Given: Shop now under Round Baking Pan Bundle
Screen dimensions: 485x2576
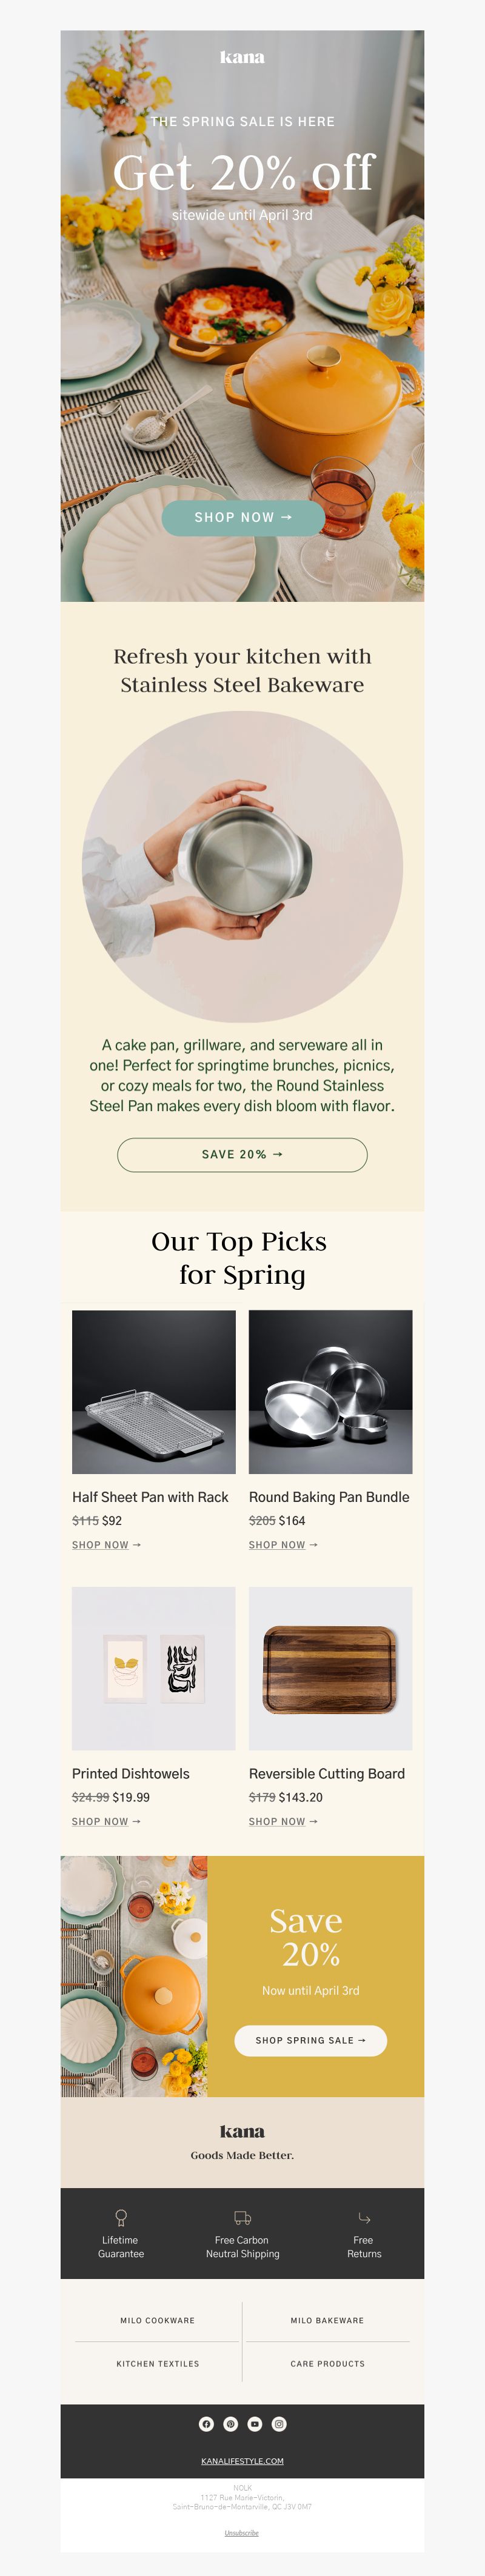Looking at the screenshot, I should [x=283, y=1545].
